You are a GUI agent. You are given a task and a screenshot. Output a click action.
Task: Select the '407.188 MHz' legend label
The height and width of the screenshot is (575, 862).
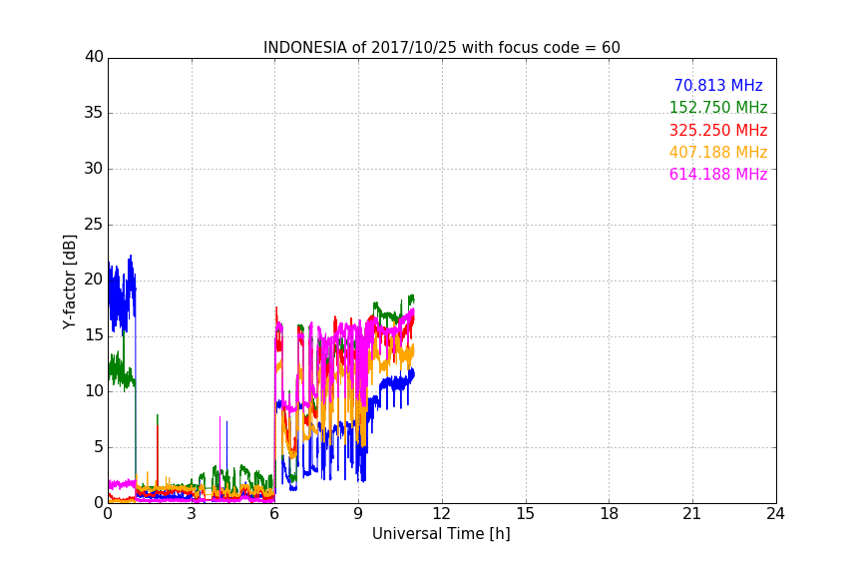click(718, 153)
